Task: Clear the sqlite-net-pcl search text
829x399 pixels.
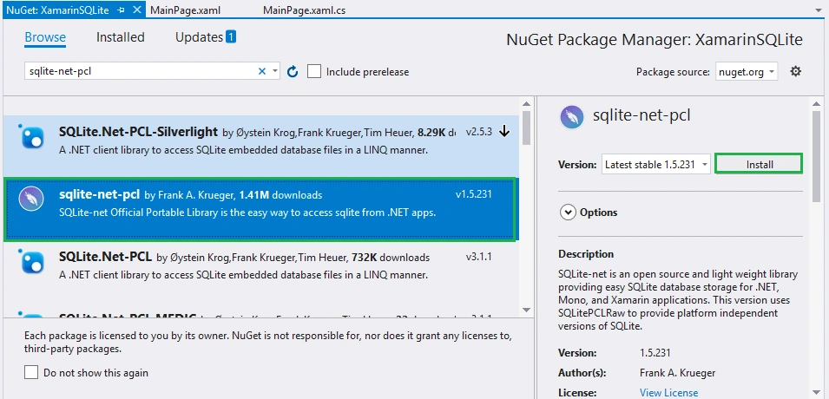Action: [x=261, y=71]
